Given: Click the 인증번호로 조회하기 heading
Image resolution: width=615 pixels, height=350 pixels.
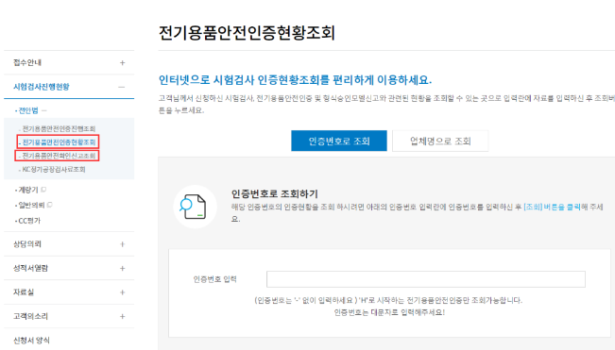Looking at the screenshot, I should pos(275,193).
